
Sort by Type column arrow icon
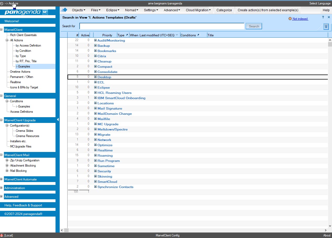127,35
